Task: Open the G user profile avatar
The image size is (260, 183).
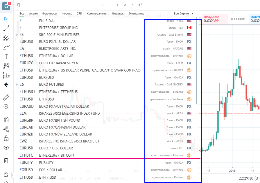Action: (6, 6)
